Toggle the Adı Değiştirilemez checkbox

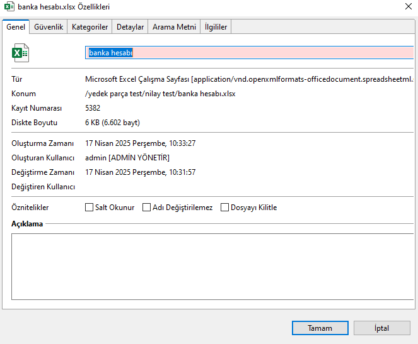[147, 208]
